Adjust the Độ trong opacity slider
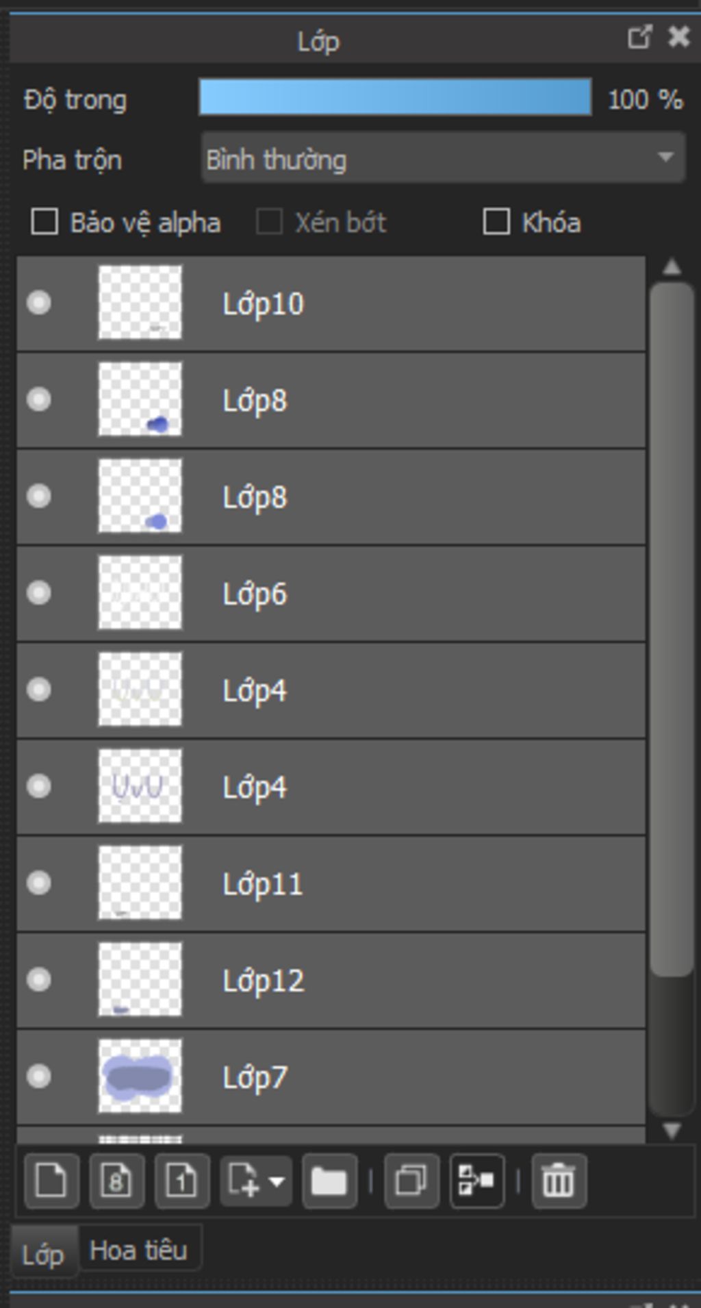 coord(395,97)
